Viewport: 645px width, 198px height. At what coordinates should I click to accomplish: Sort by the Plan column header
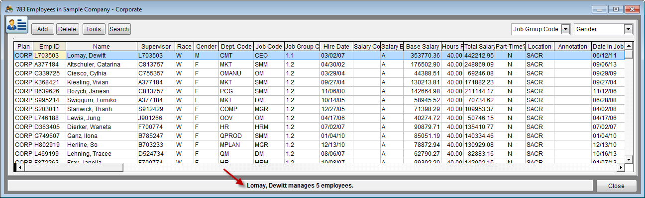(23, 46)
